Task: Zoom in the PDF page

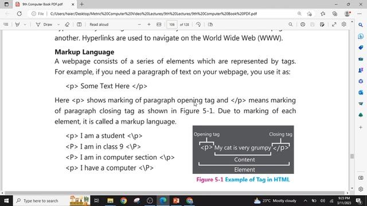Action: 149,24
